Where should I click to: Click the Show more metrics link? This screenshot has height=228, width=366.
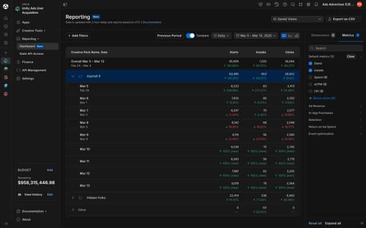(x=322, y=98)
